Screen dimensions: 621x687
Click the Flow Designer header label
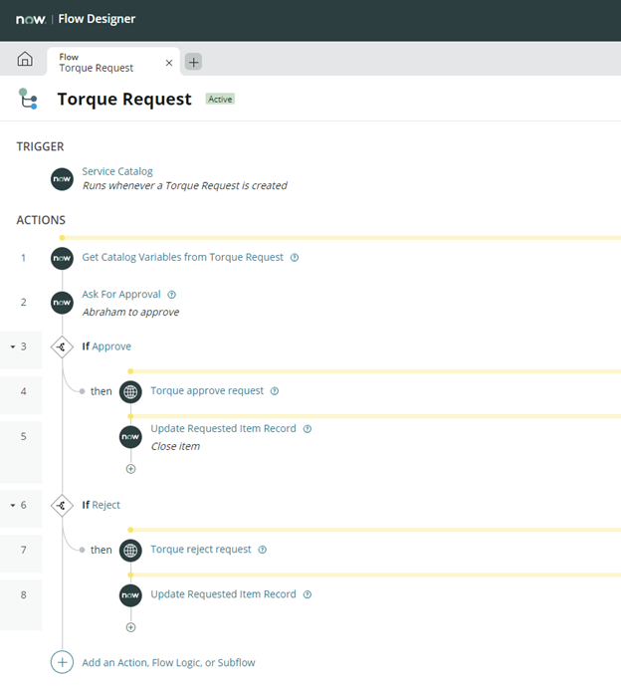pos(97,19)
